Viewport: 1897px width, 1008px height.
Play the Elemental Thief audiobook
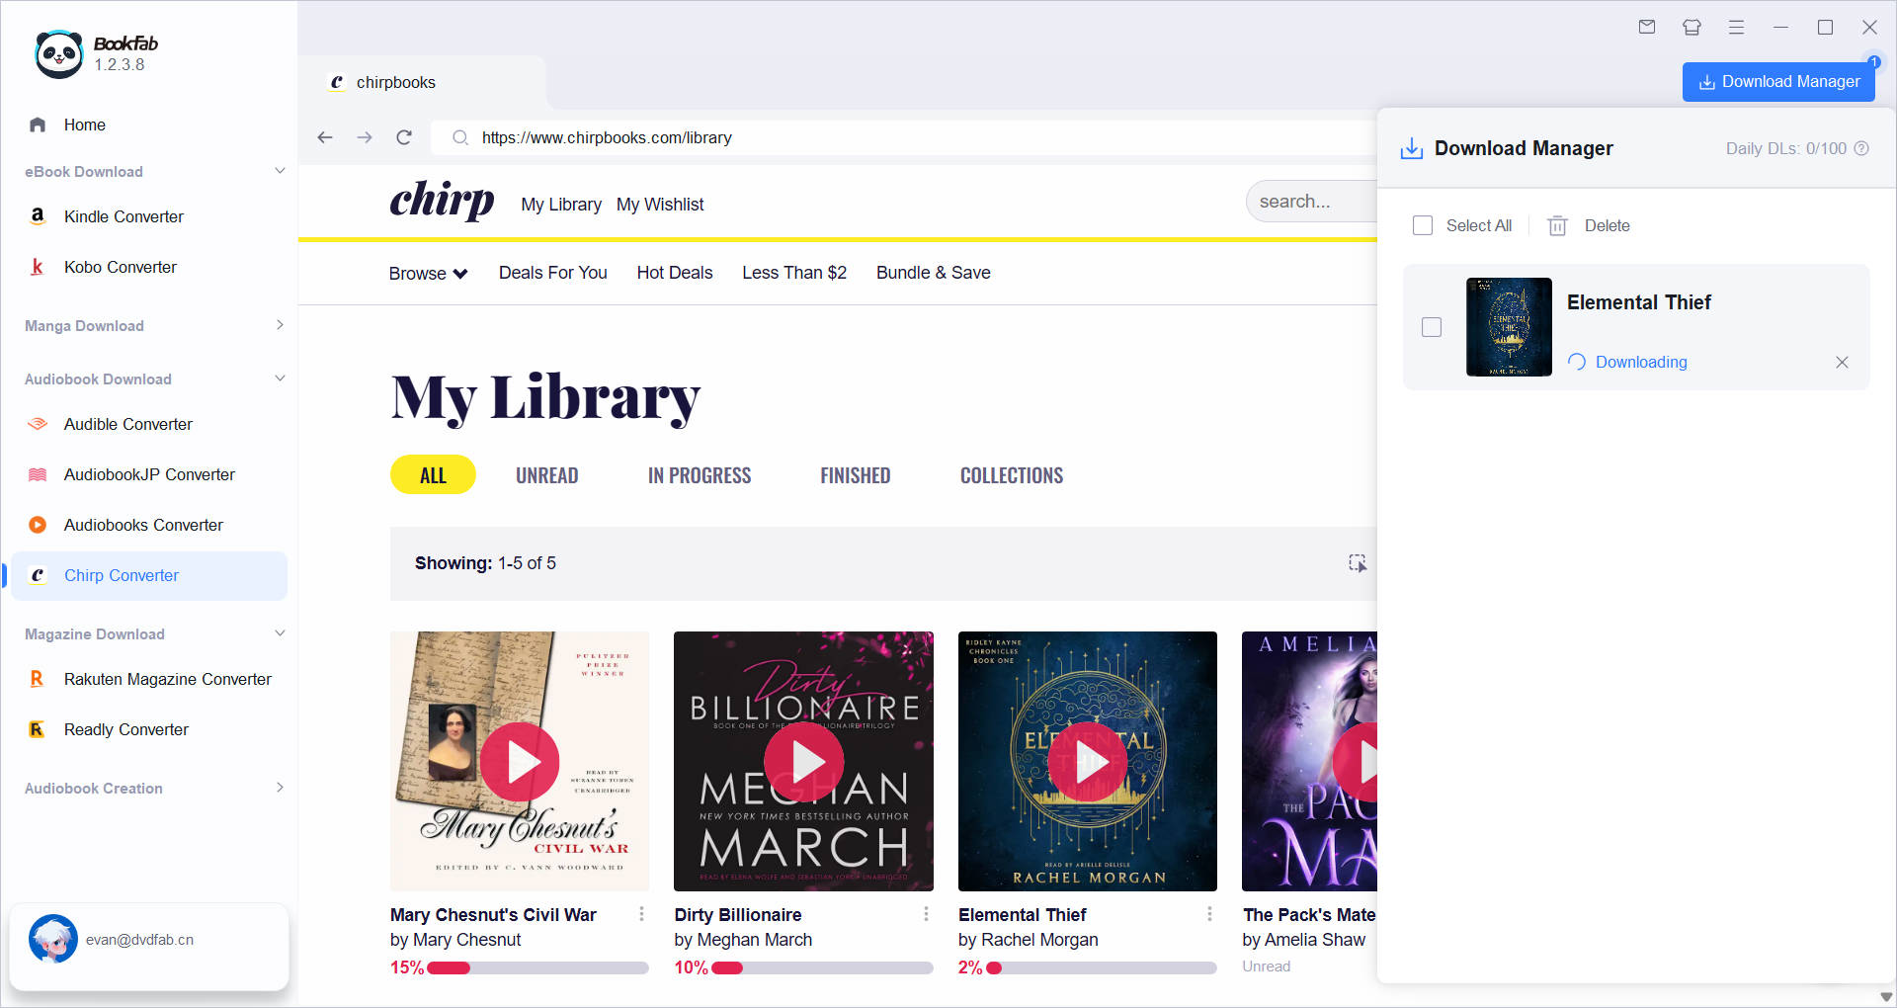pyautogui.click(x=1088, y=761)
